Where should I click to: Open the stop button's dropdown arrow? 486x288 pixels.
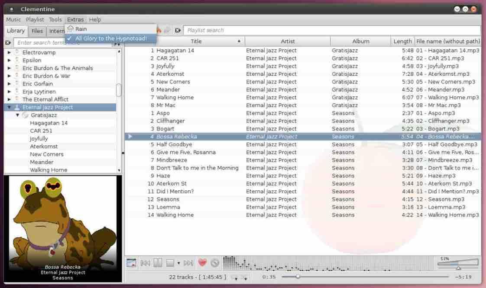click(x=178, y=262)
